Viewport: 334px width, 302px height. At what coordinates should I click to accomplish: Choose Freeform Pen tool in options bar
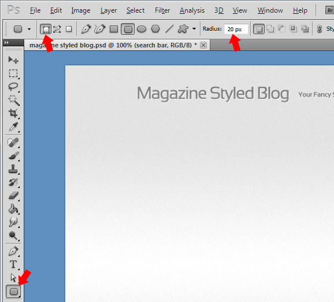click(100, 29)
